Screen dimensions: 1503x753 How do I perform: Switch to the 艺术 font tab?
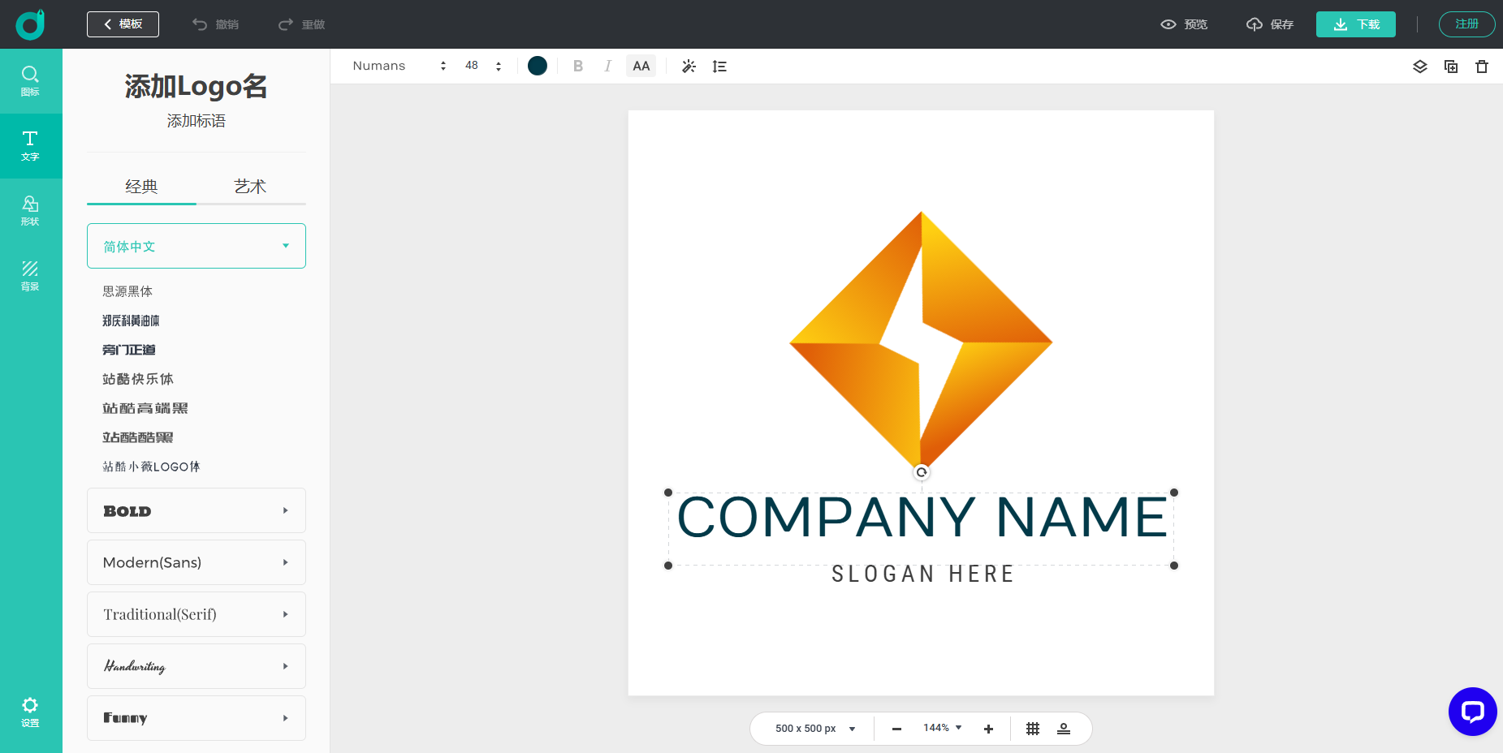250,187
